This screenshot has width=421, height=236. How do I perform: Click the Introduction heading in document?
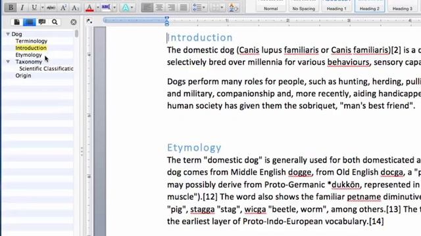(200, 37)
